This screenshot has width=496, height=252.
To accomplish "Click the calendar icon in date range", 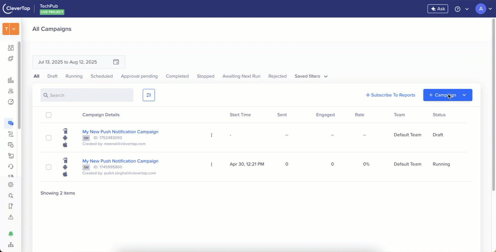I will (116, 62).
